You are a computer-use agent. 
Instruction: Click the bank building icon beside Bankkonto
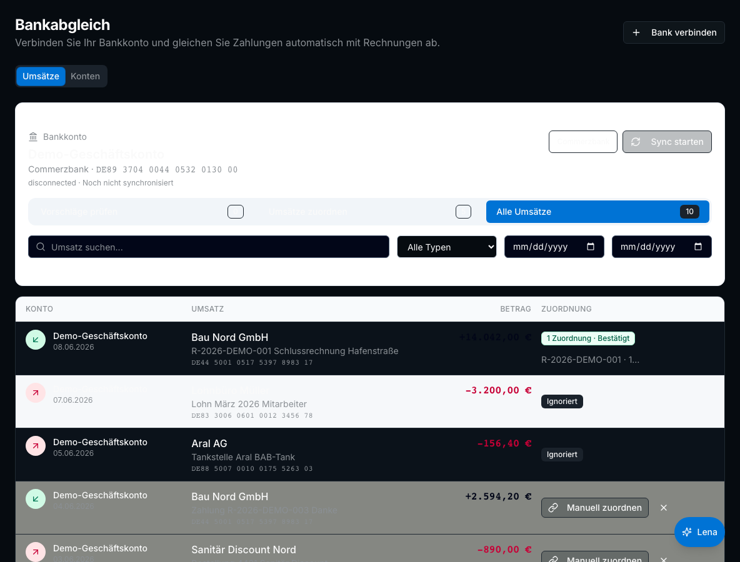pyautogui.click(x=33, y=137)
